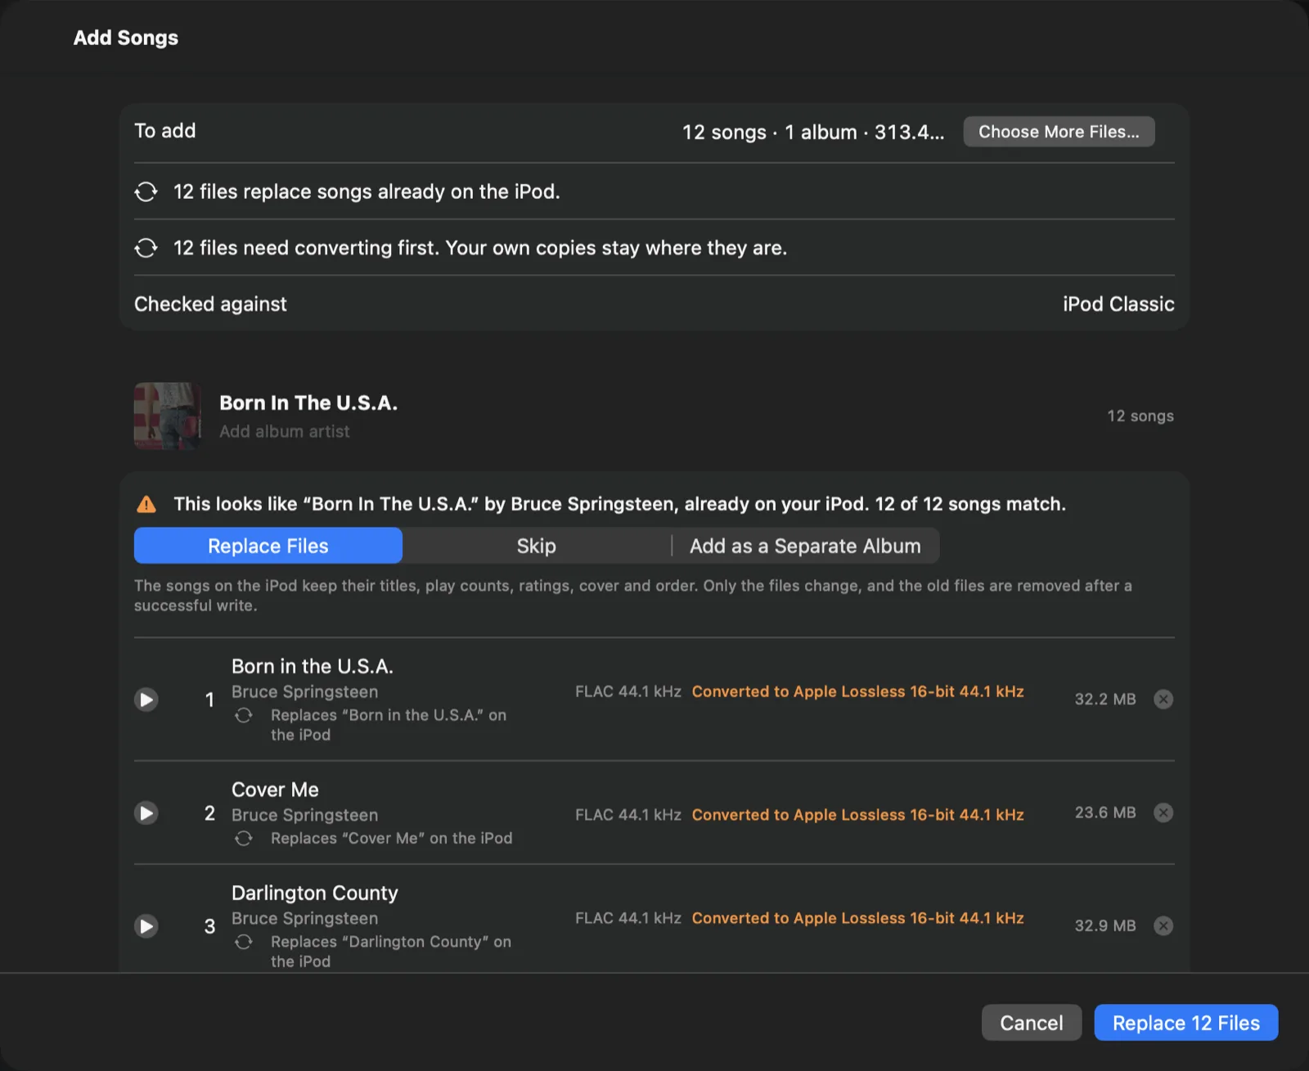Click the Cover Me song title
This screenshot has height=1071, width=1309.
275,790
